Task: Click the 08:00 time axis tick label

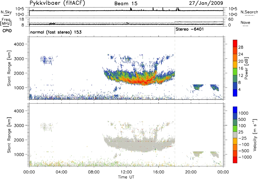Action: click(x=94, y=172)
